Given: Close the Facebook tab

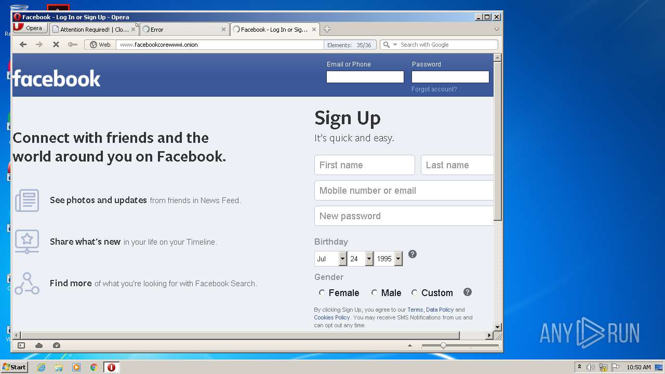Looking at the screenshot, I should pyautogui.click(x=314, y=30).
